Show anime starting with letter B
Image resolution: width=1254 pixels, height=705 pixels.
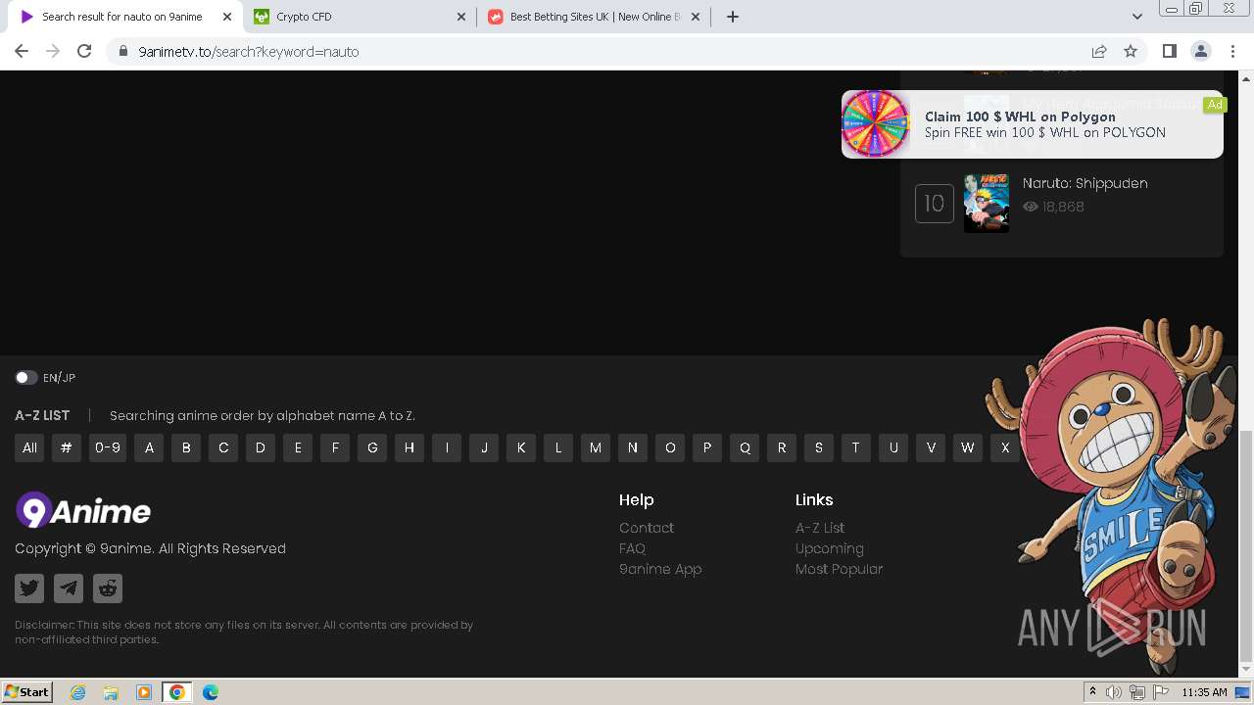click(186, 447)
